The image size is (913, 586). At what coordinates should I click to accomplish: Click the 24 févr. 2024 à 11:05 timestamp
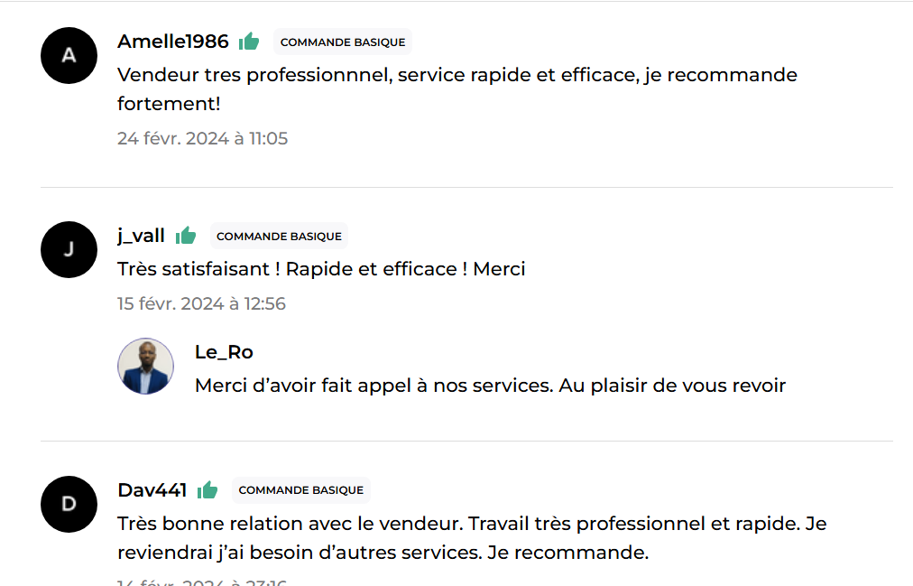coord(203,138)
